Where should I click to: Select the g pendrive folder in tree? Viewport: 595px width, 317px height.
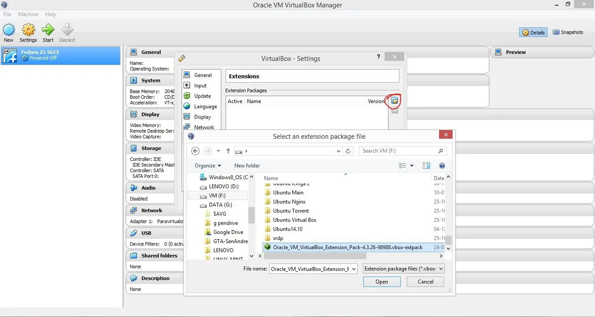click(221, 223)
